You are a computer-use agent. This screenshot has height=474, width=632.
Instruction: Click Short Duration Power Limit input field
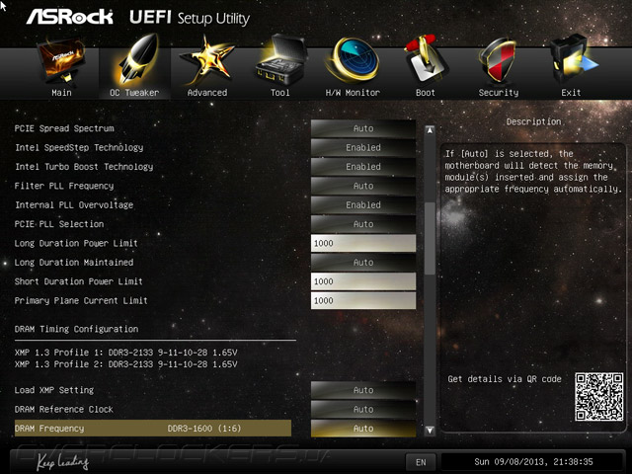click(x=363, y=281)
